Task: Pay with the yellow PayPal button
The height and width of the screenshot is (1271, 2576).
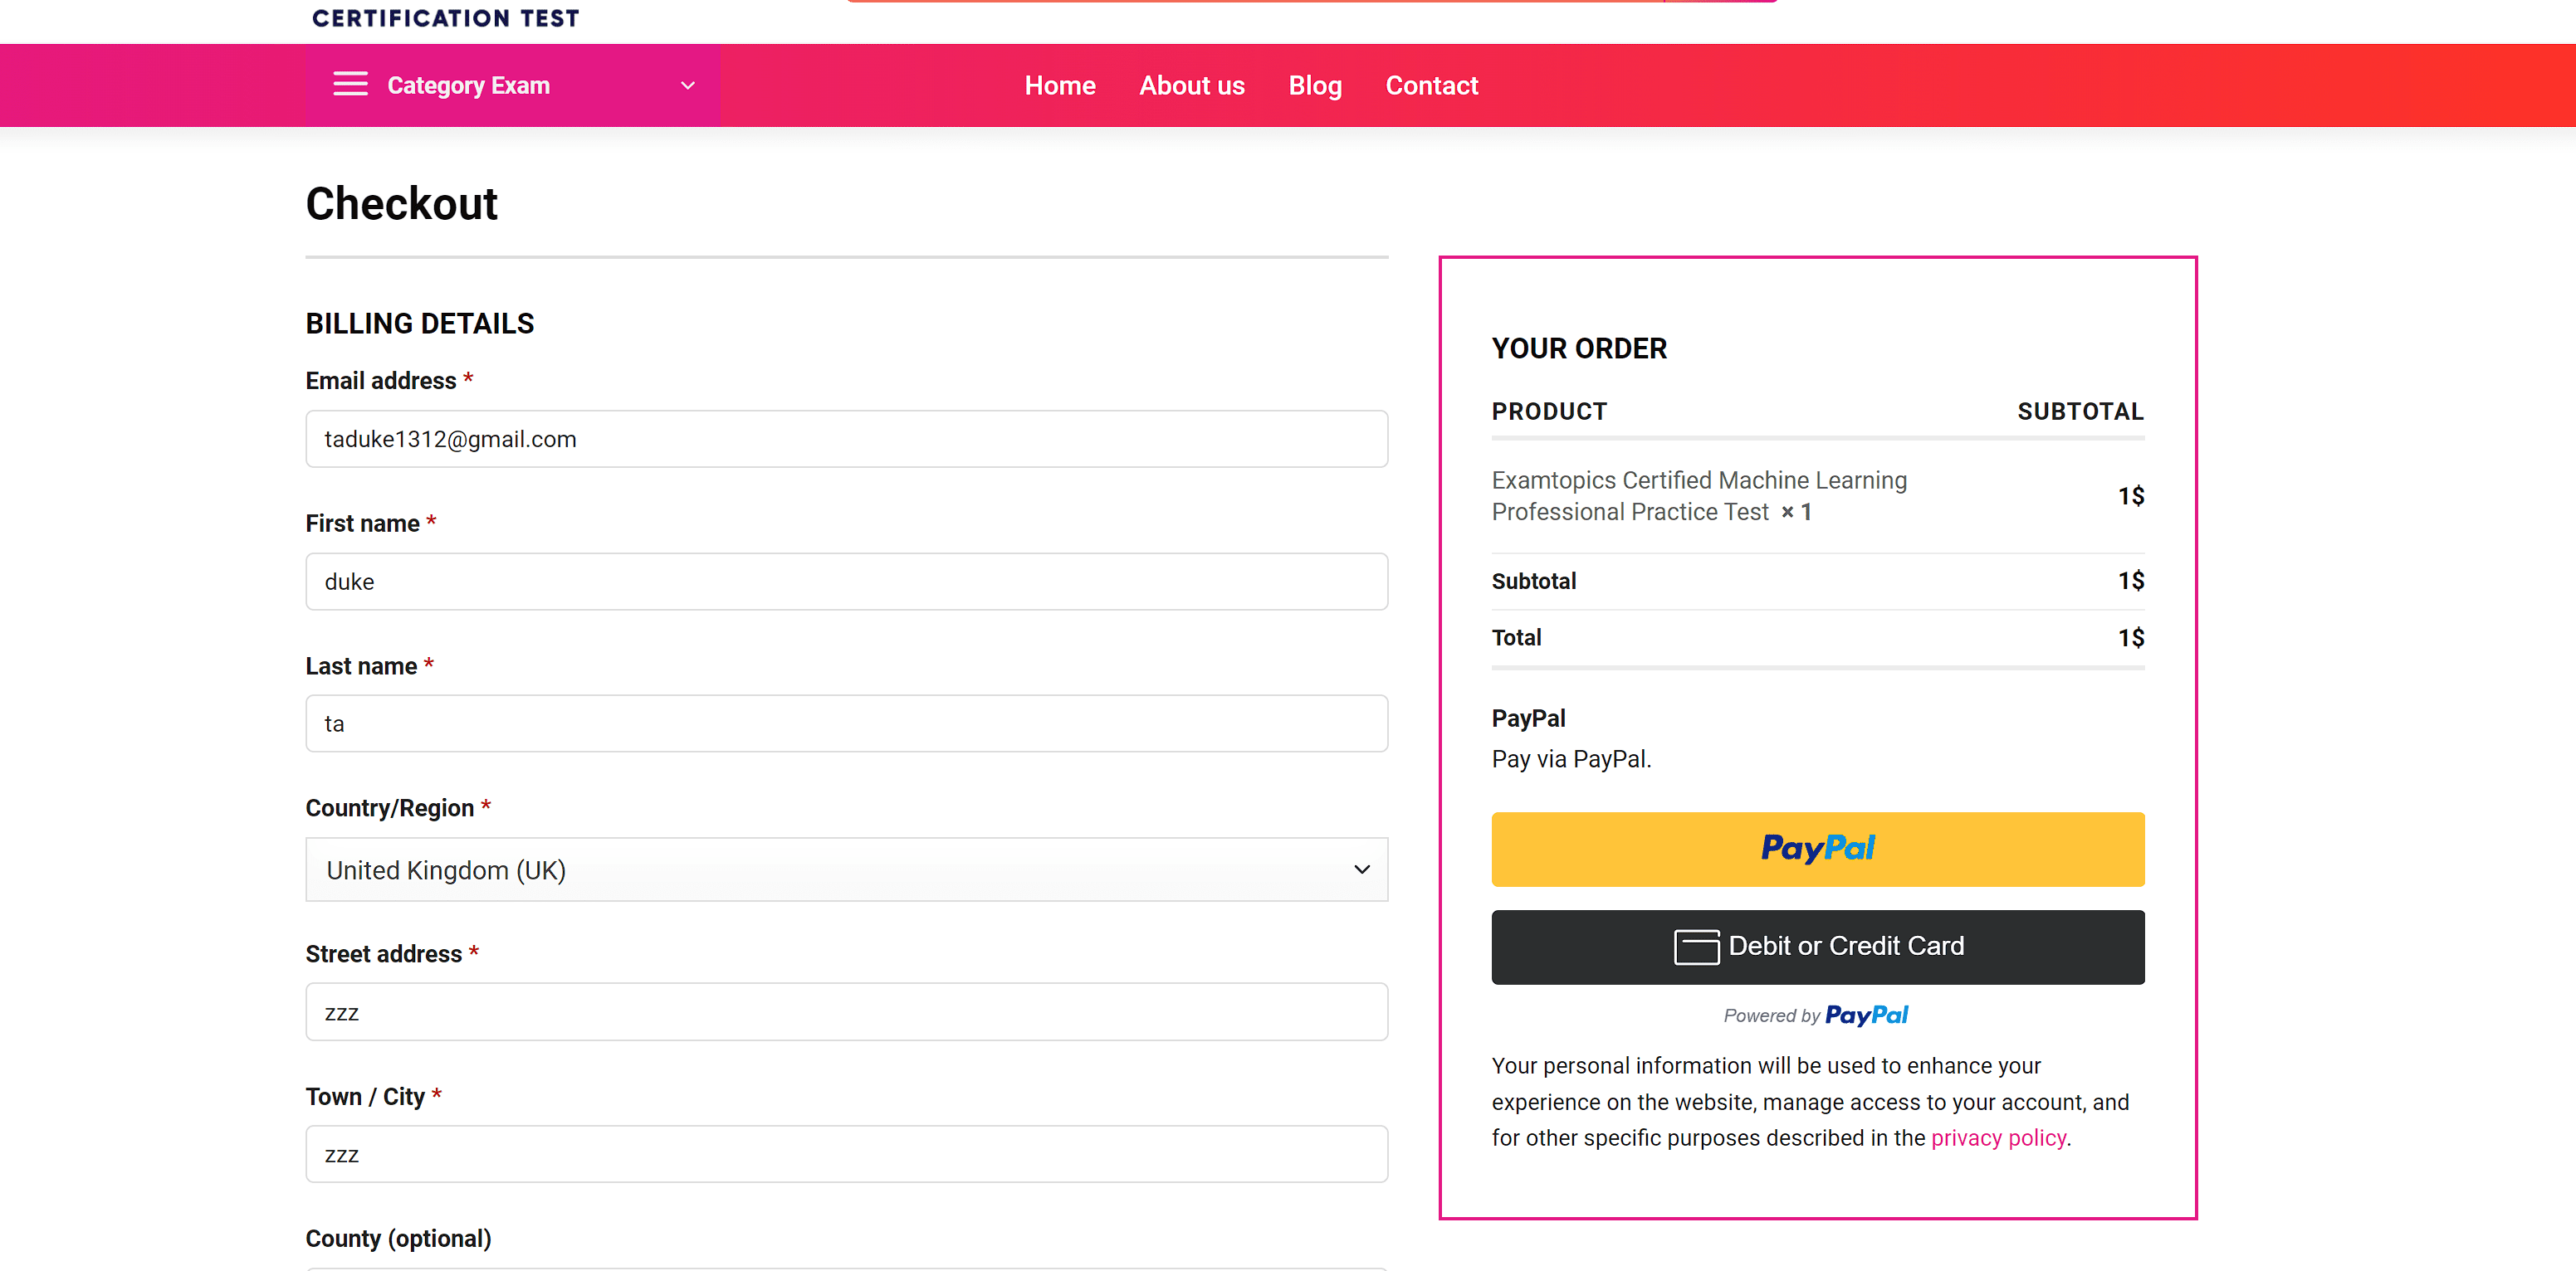Action: click(x=1817, y=849)
